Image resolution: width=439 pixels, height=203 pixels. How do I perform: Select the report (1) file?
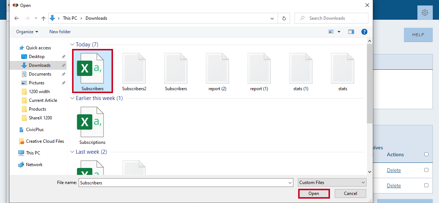coord(259,72)
